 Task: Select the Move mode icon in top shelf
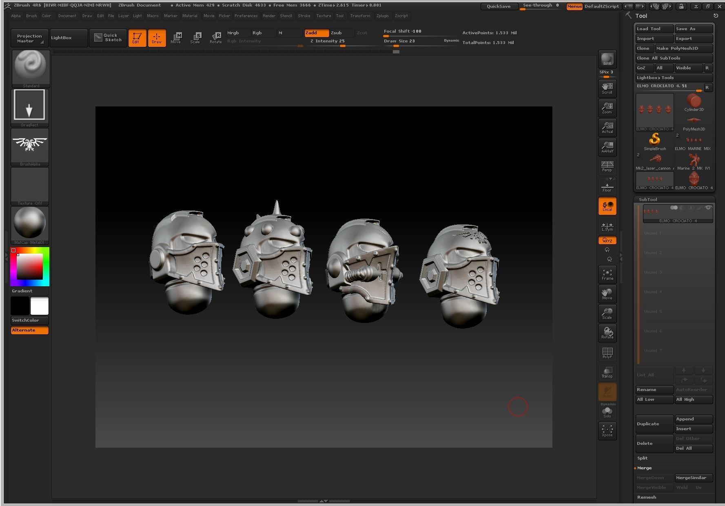click(176, 38)
